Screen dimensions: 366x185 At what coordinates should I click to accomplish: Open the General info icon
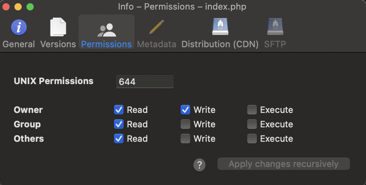point(18,27)
